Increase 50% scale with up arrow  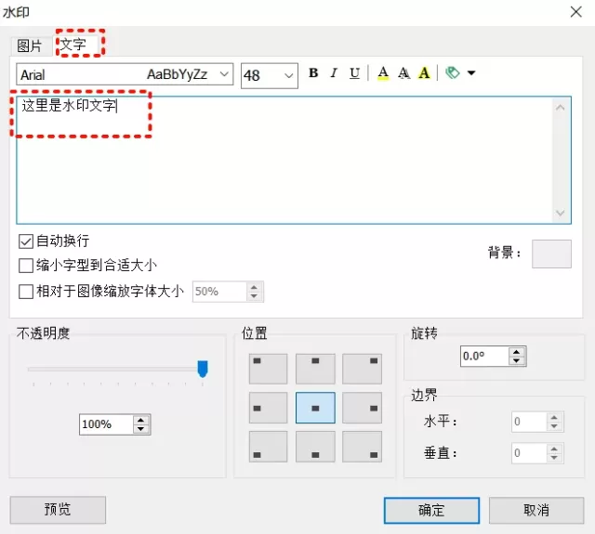pos(254,287)
